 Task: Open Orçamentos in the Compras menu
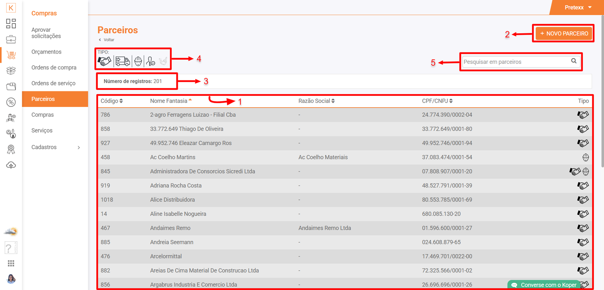pyautogui.click(x=46, y=52)
